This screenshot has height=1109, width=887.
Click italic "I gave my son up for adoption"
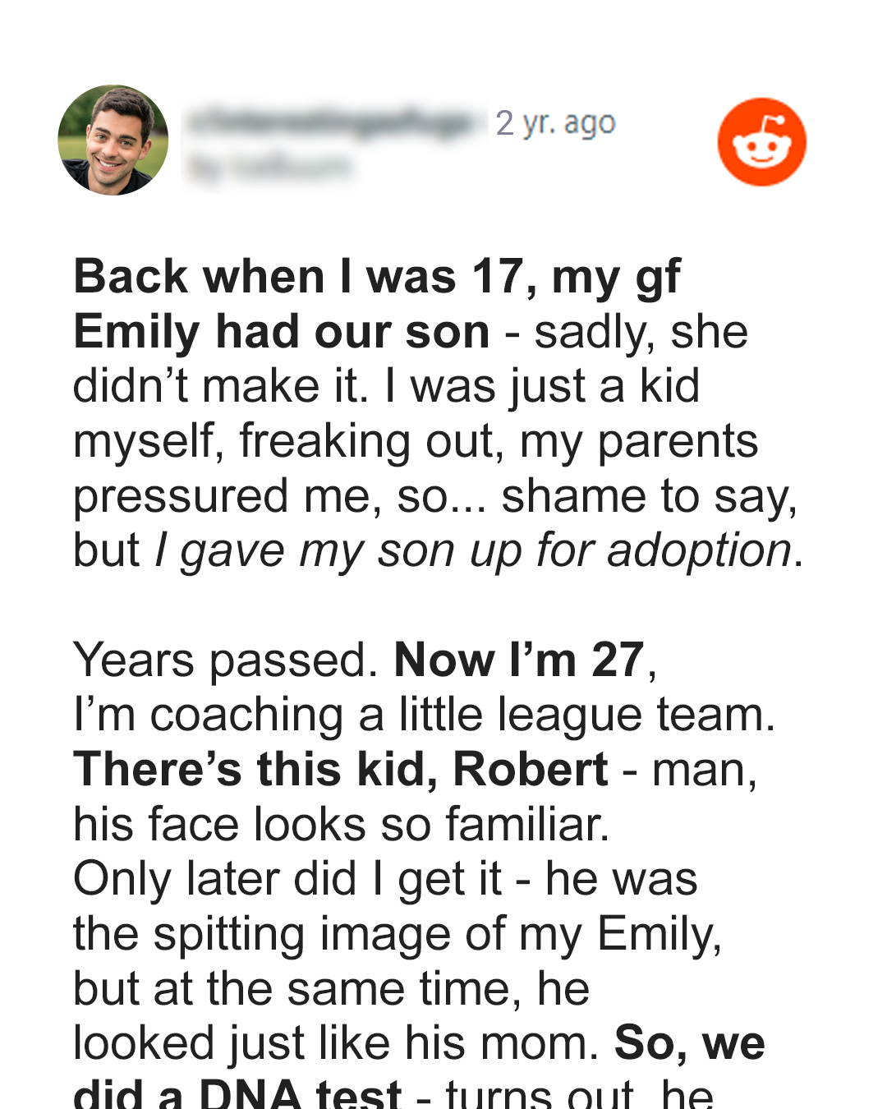click(474, 550)
